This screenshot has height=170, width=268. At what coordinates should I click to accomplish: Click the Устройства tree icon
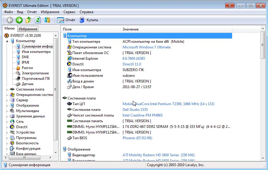click(12, 132)
